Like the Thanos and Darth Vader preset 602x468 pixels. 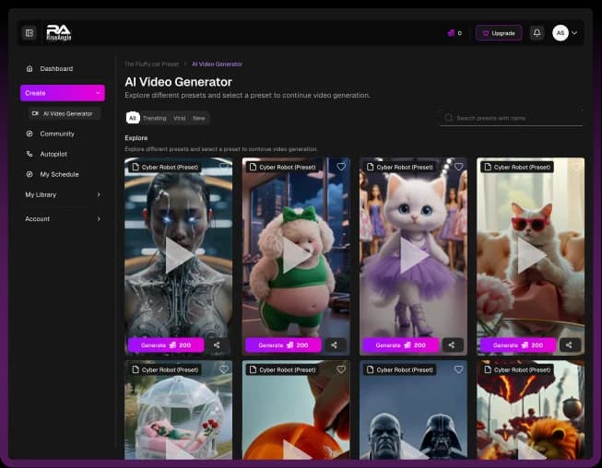pyautogui.click(x=458, y=369)
